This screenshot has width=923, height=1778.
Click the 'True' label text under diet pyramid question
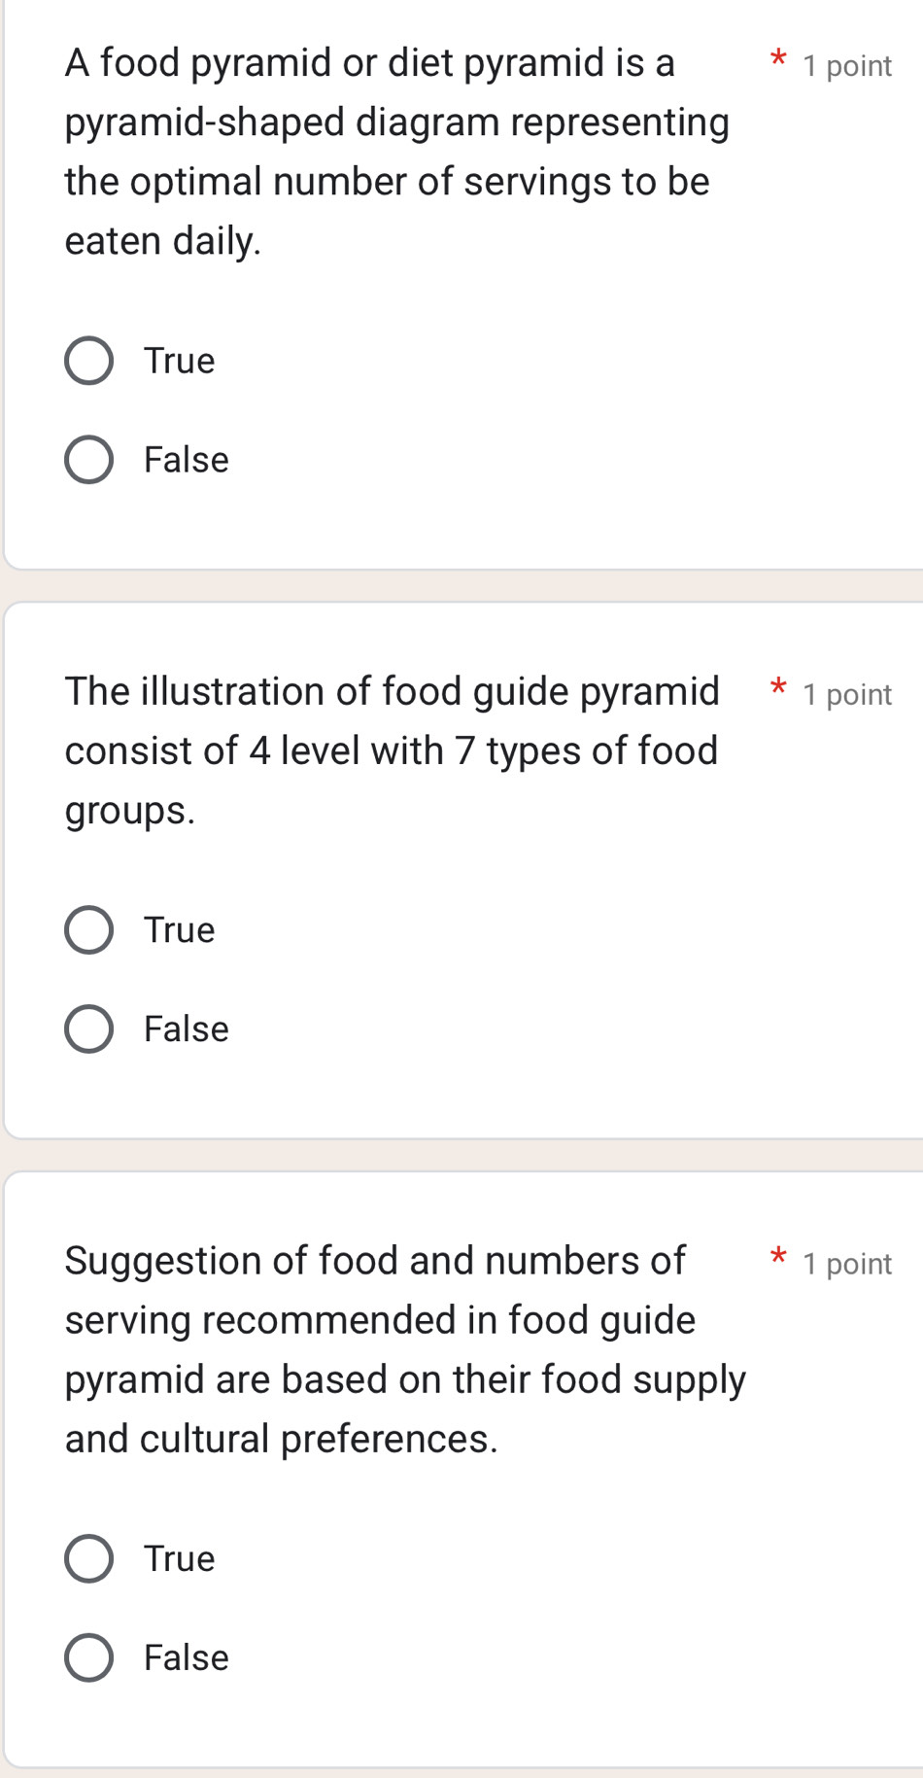pos(180,362)
